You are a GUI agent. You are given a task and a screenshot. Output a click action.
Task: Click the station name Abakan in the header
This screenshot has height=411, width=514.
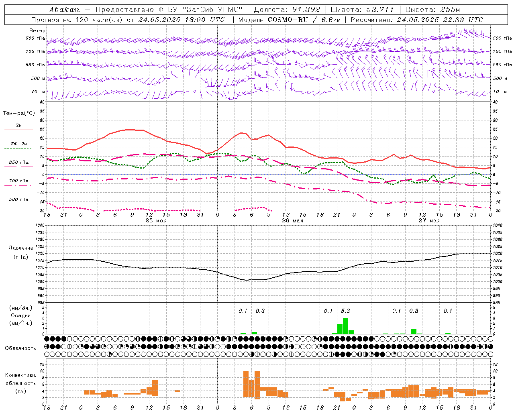(64, 10)
